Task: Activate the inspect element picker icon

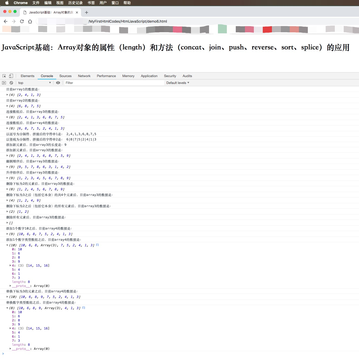Action: click(x=4, y=76)
